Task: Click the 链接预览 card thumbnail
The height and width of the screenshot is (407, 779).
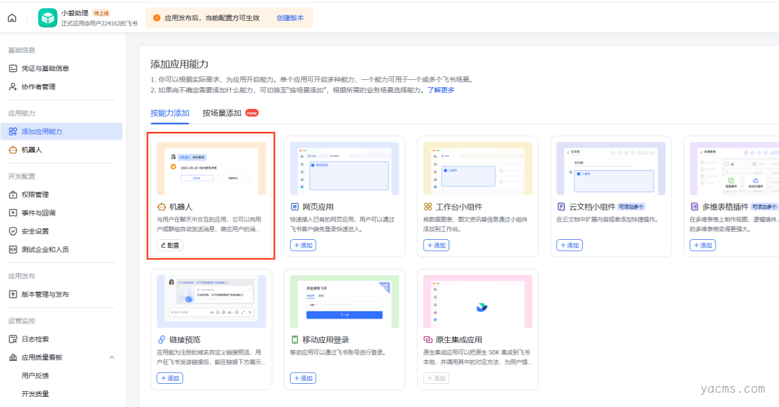Action: coord(211,302)
